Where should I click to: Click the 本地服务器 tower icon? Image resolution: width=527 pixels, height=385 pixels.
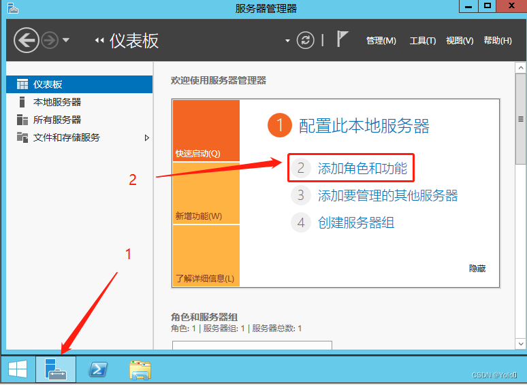click(22, 102)
